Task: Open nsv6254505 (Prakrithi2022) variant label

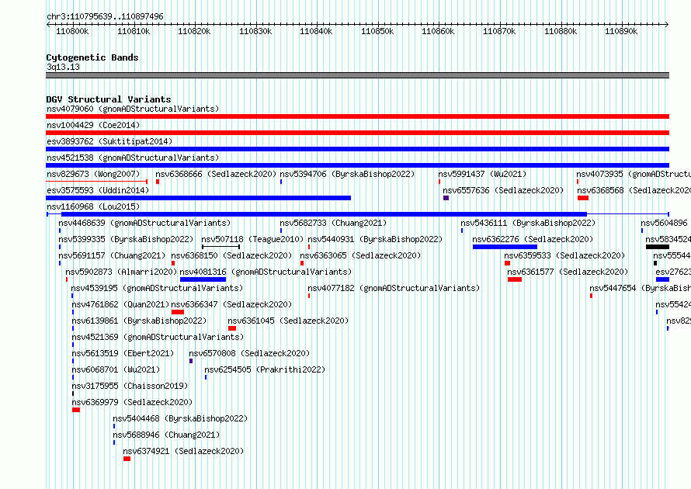Action: (x=265, y=369)
